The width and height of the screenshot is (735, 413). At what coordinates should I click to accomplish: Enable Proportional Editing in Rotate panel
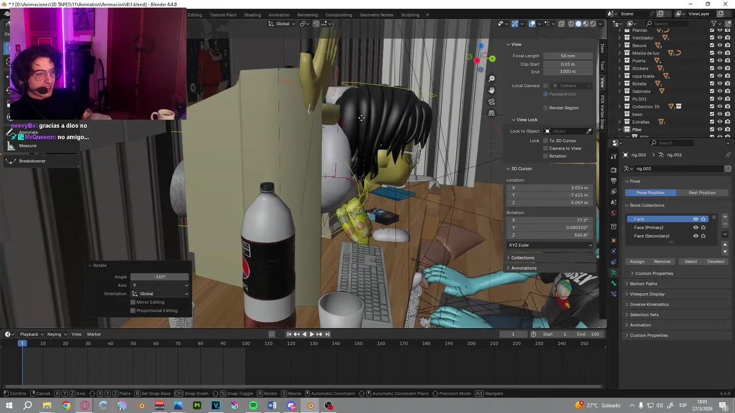133,310
